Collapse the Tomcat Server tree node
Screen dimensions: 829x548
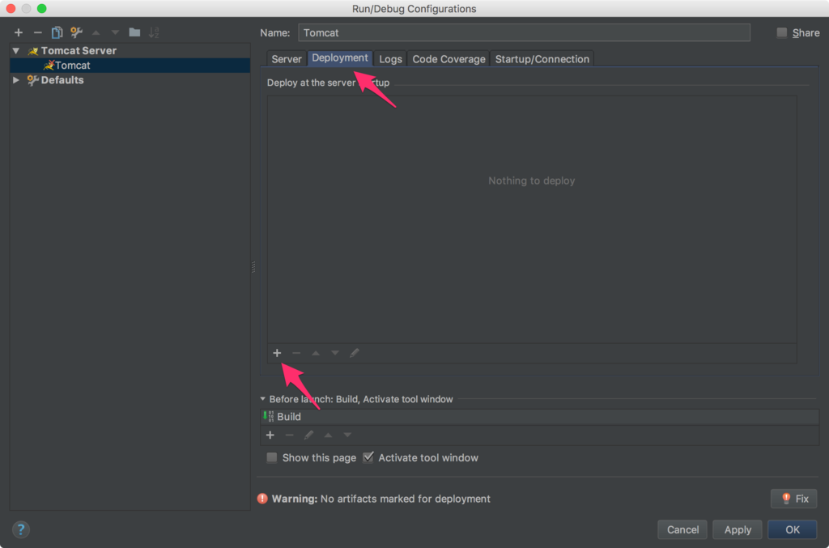16,51
